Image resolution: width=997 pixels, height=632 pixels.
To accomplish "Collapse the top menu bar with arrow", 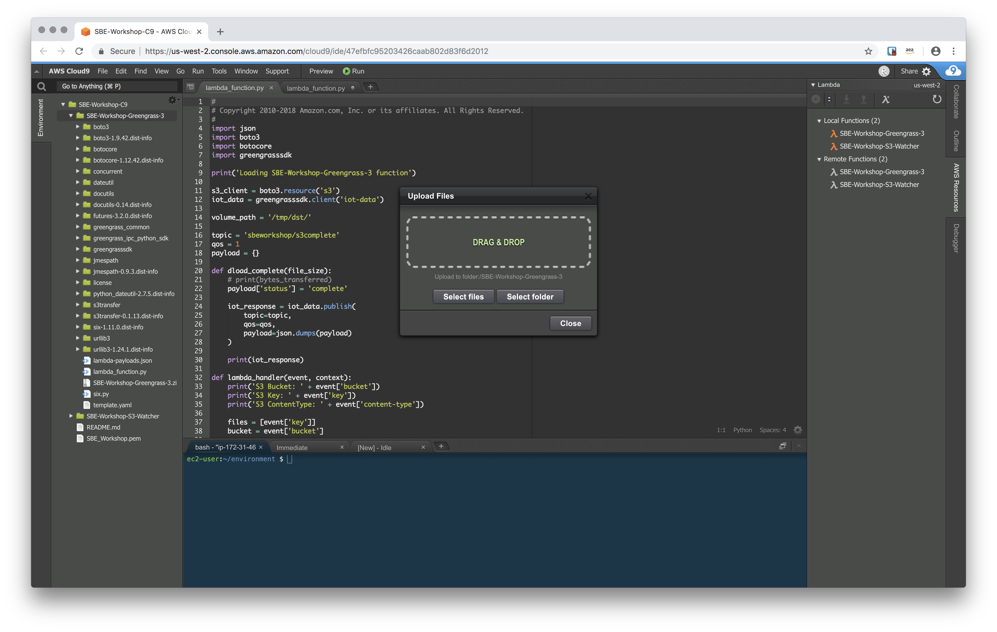I will [37, 72].
